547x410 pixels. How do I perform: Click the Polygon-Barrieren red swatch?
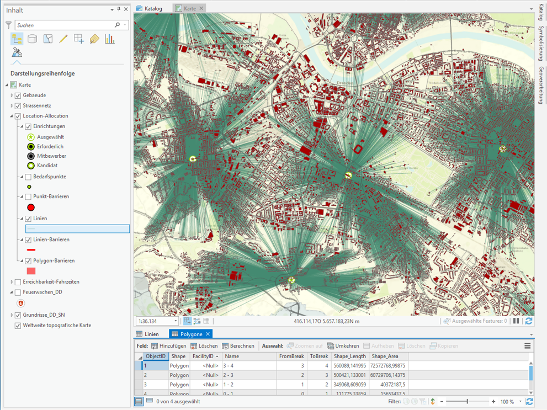[x=31, y=271]
